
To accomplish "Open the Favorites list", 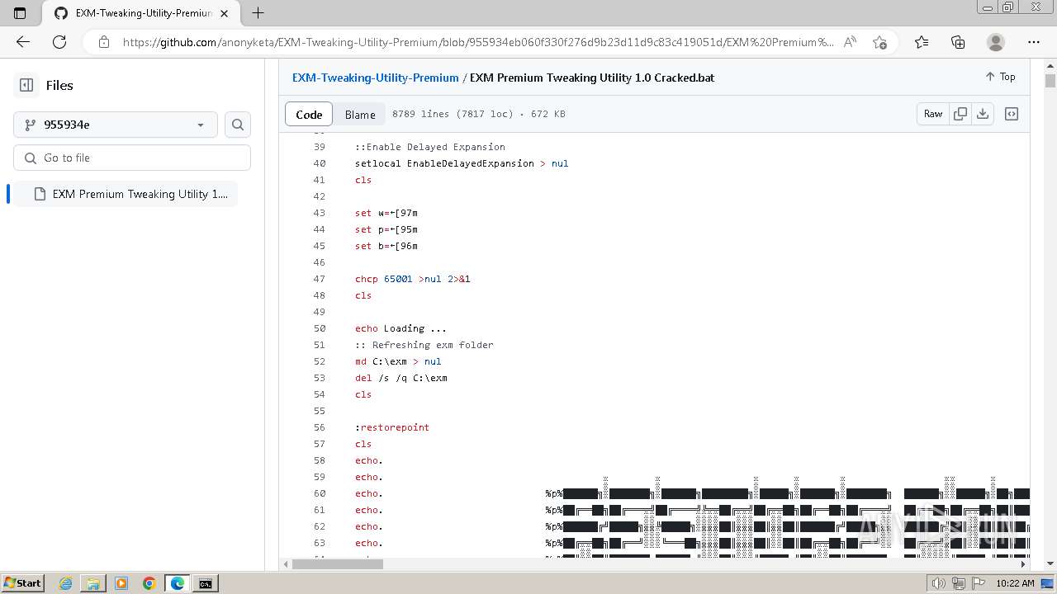I will pos(922,42).
